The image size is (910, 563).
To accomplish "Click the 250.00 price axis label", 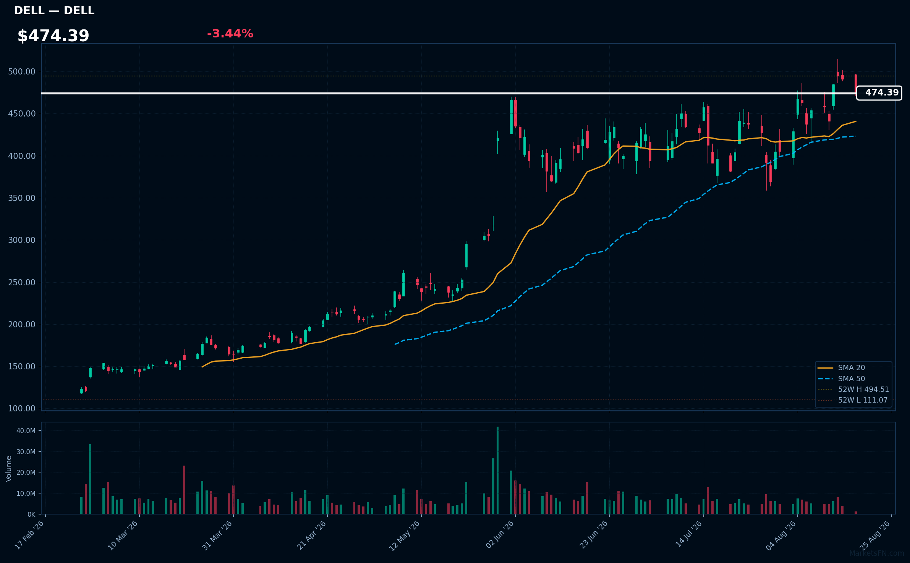I will [22, 282].
